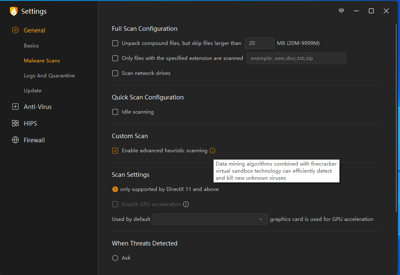Enable Idle scanning checkbox
The image size is (400, 275).
pyautogui.click(x=115, y=112)
